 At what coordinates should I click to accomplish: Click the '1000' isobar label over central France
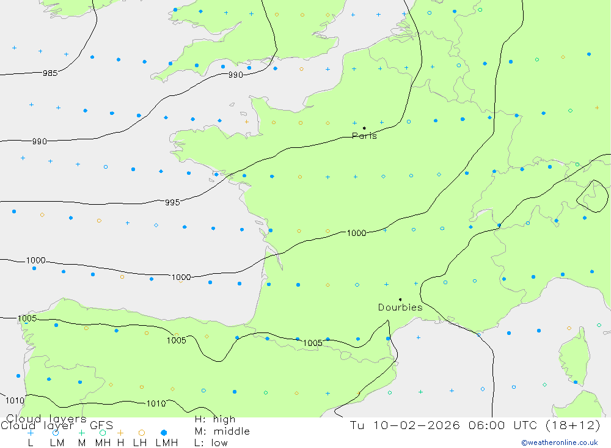[357, 233]
